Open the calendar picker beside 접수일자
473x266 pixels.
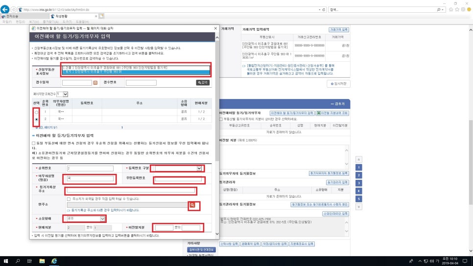pyautogui.click(x=95, y=83)
